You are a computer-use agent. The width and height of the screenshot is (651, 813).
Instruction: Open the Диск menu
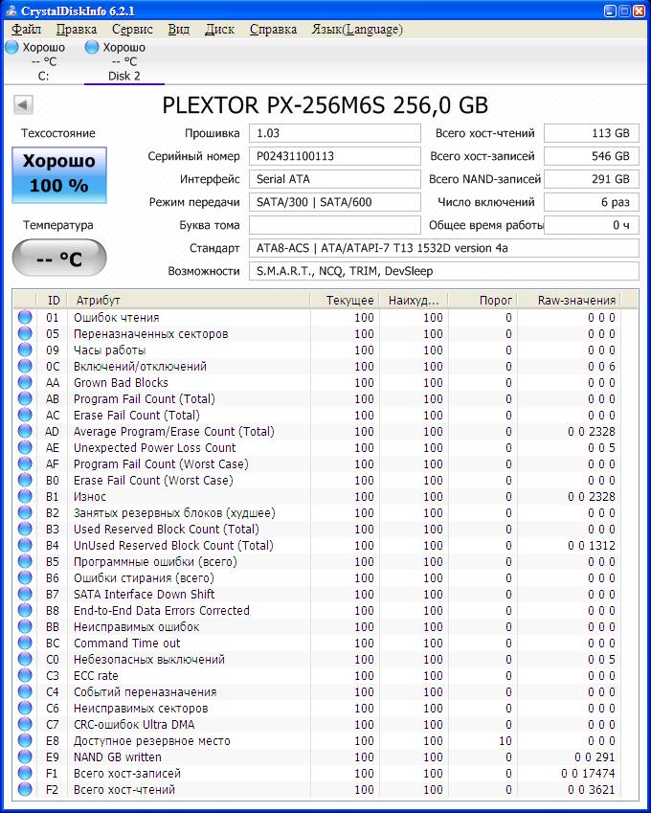[220, 29]
